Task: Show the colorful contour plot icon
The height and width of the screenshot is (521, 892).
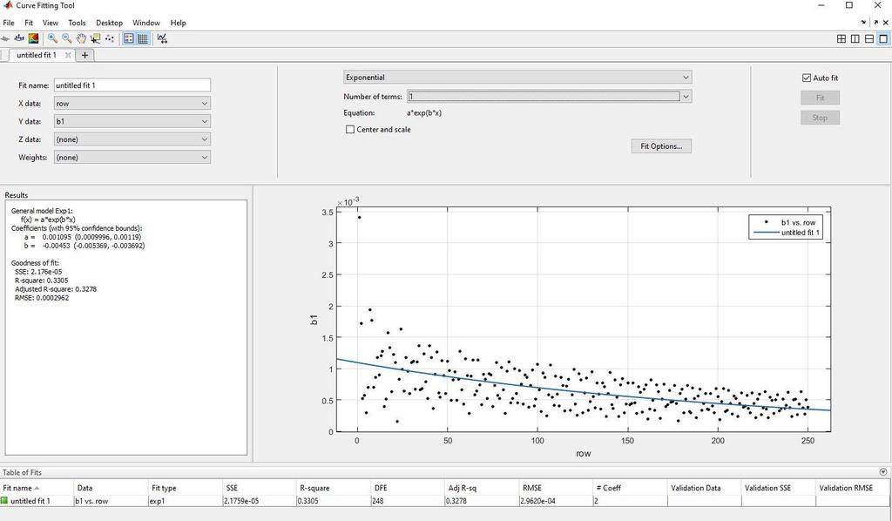Action: click(33, 38)
